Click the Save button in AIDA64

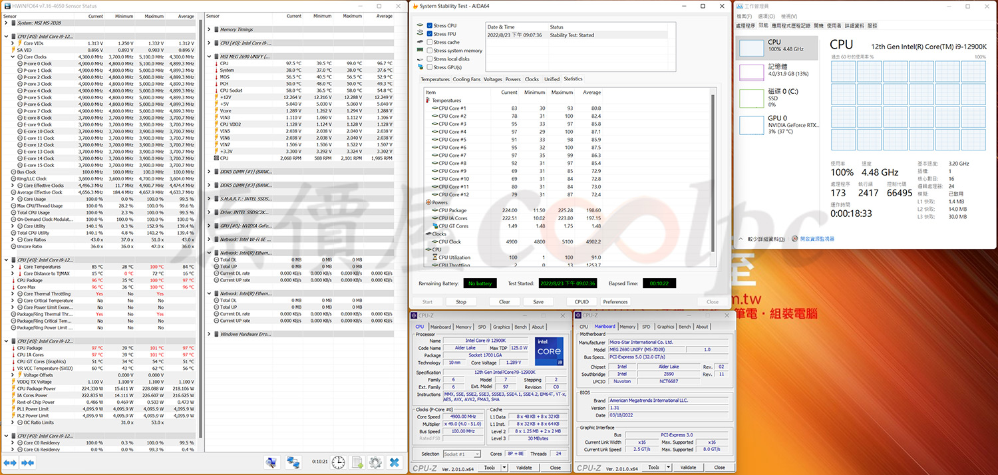(538, 301)
